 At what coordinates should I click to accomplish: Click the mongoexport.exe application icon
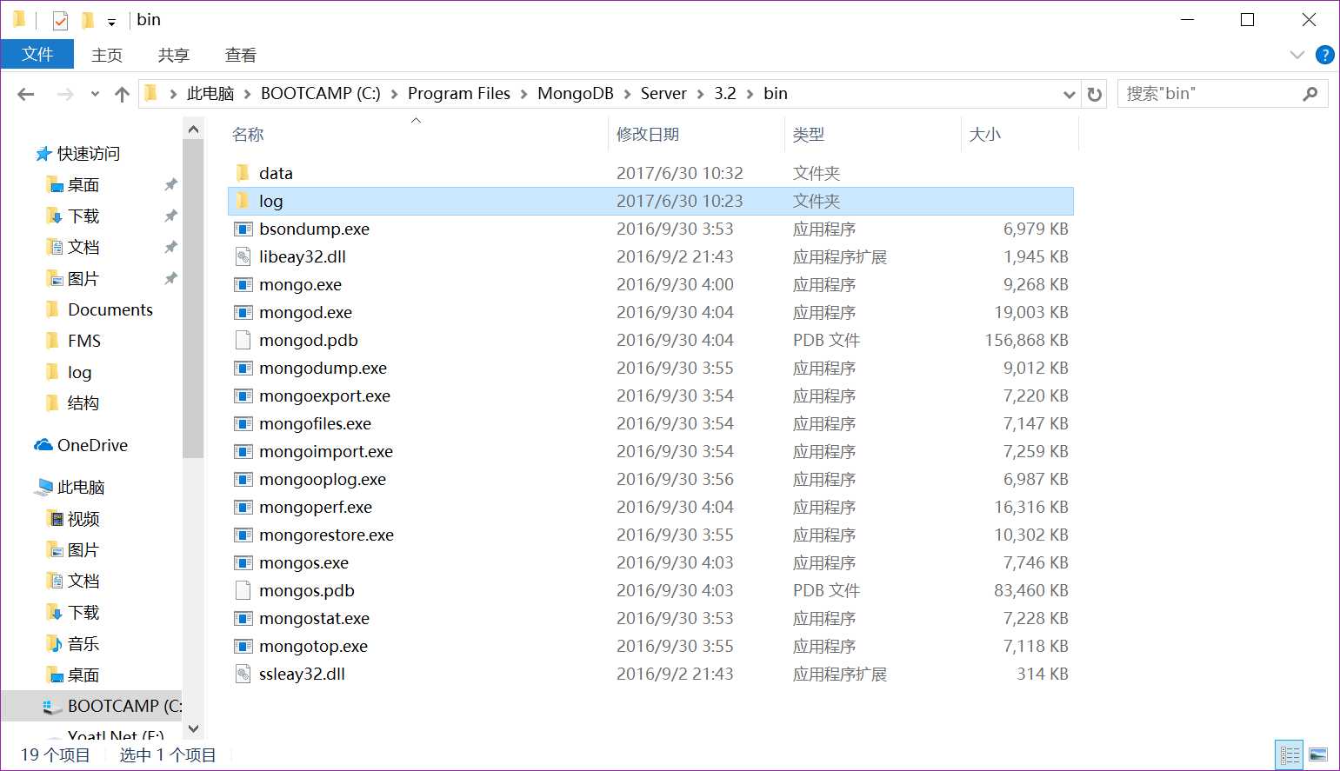point(243,395)
